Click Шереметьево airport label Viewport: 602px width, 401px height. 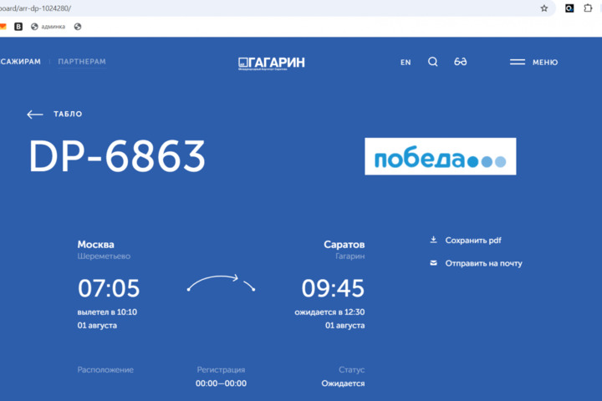click(x=104, y=256)
